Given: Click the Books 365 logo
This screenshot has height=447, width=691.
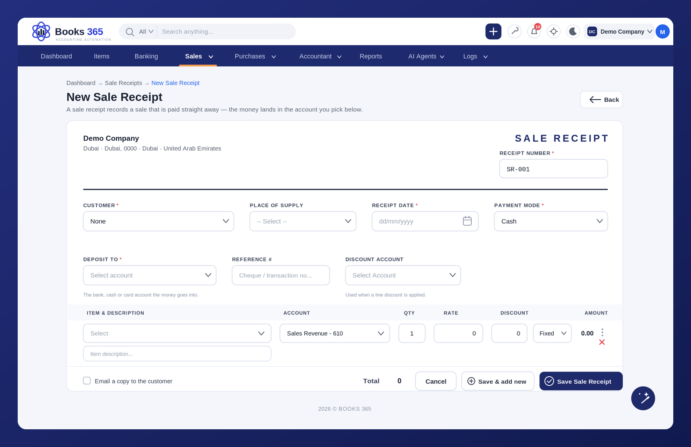Looking at the screenshot, I should click(x=71, y=31).
